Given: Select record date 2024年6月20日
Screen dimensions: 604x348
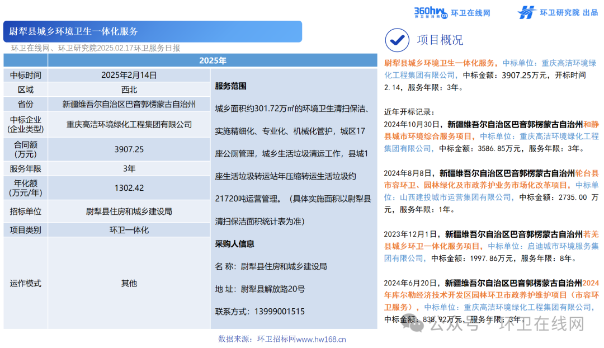Looking at the screenshot, I should (x=410, y=283).
